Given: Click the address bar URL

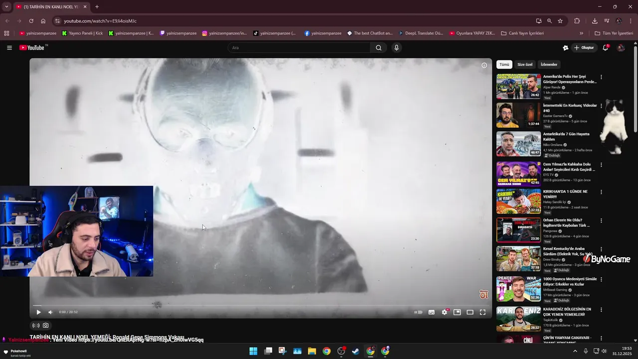Looking at the screenshot, I should click(x=100, y=21).
